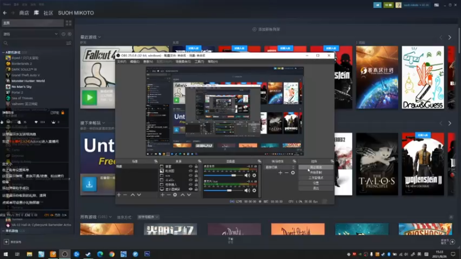Viewport: 461px width, 259px height.
Task: Open Photoshop from the taskbar
Action: (147, 254)
